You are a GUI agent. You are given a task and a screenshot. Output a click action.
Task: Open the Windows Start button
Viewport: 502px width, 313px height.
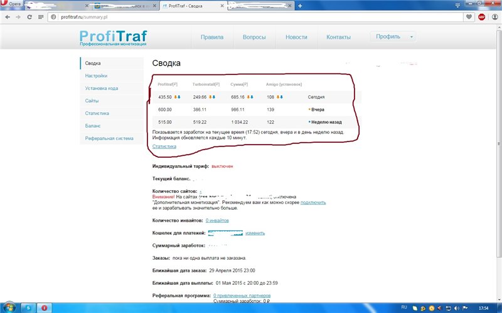point(9,307)
